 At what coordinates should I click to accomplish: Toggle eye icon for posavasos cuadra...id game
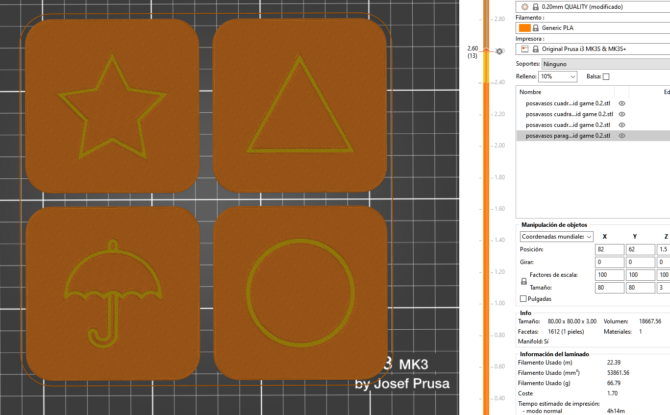[622, 114]
